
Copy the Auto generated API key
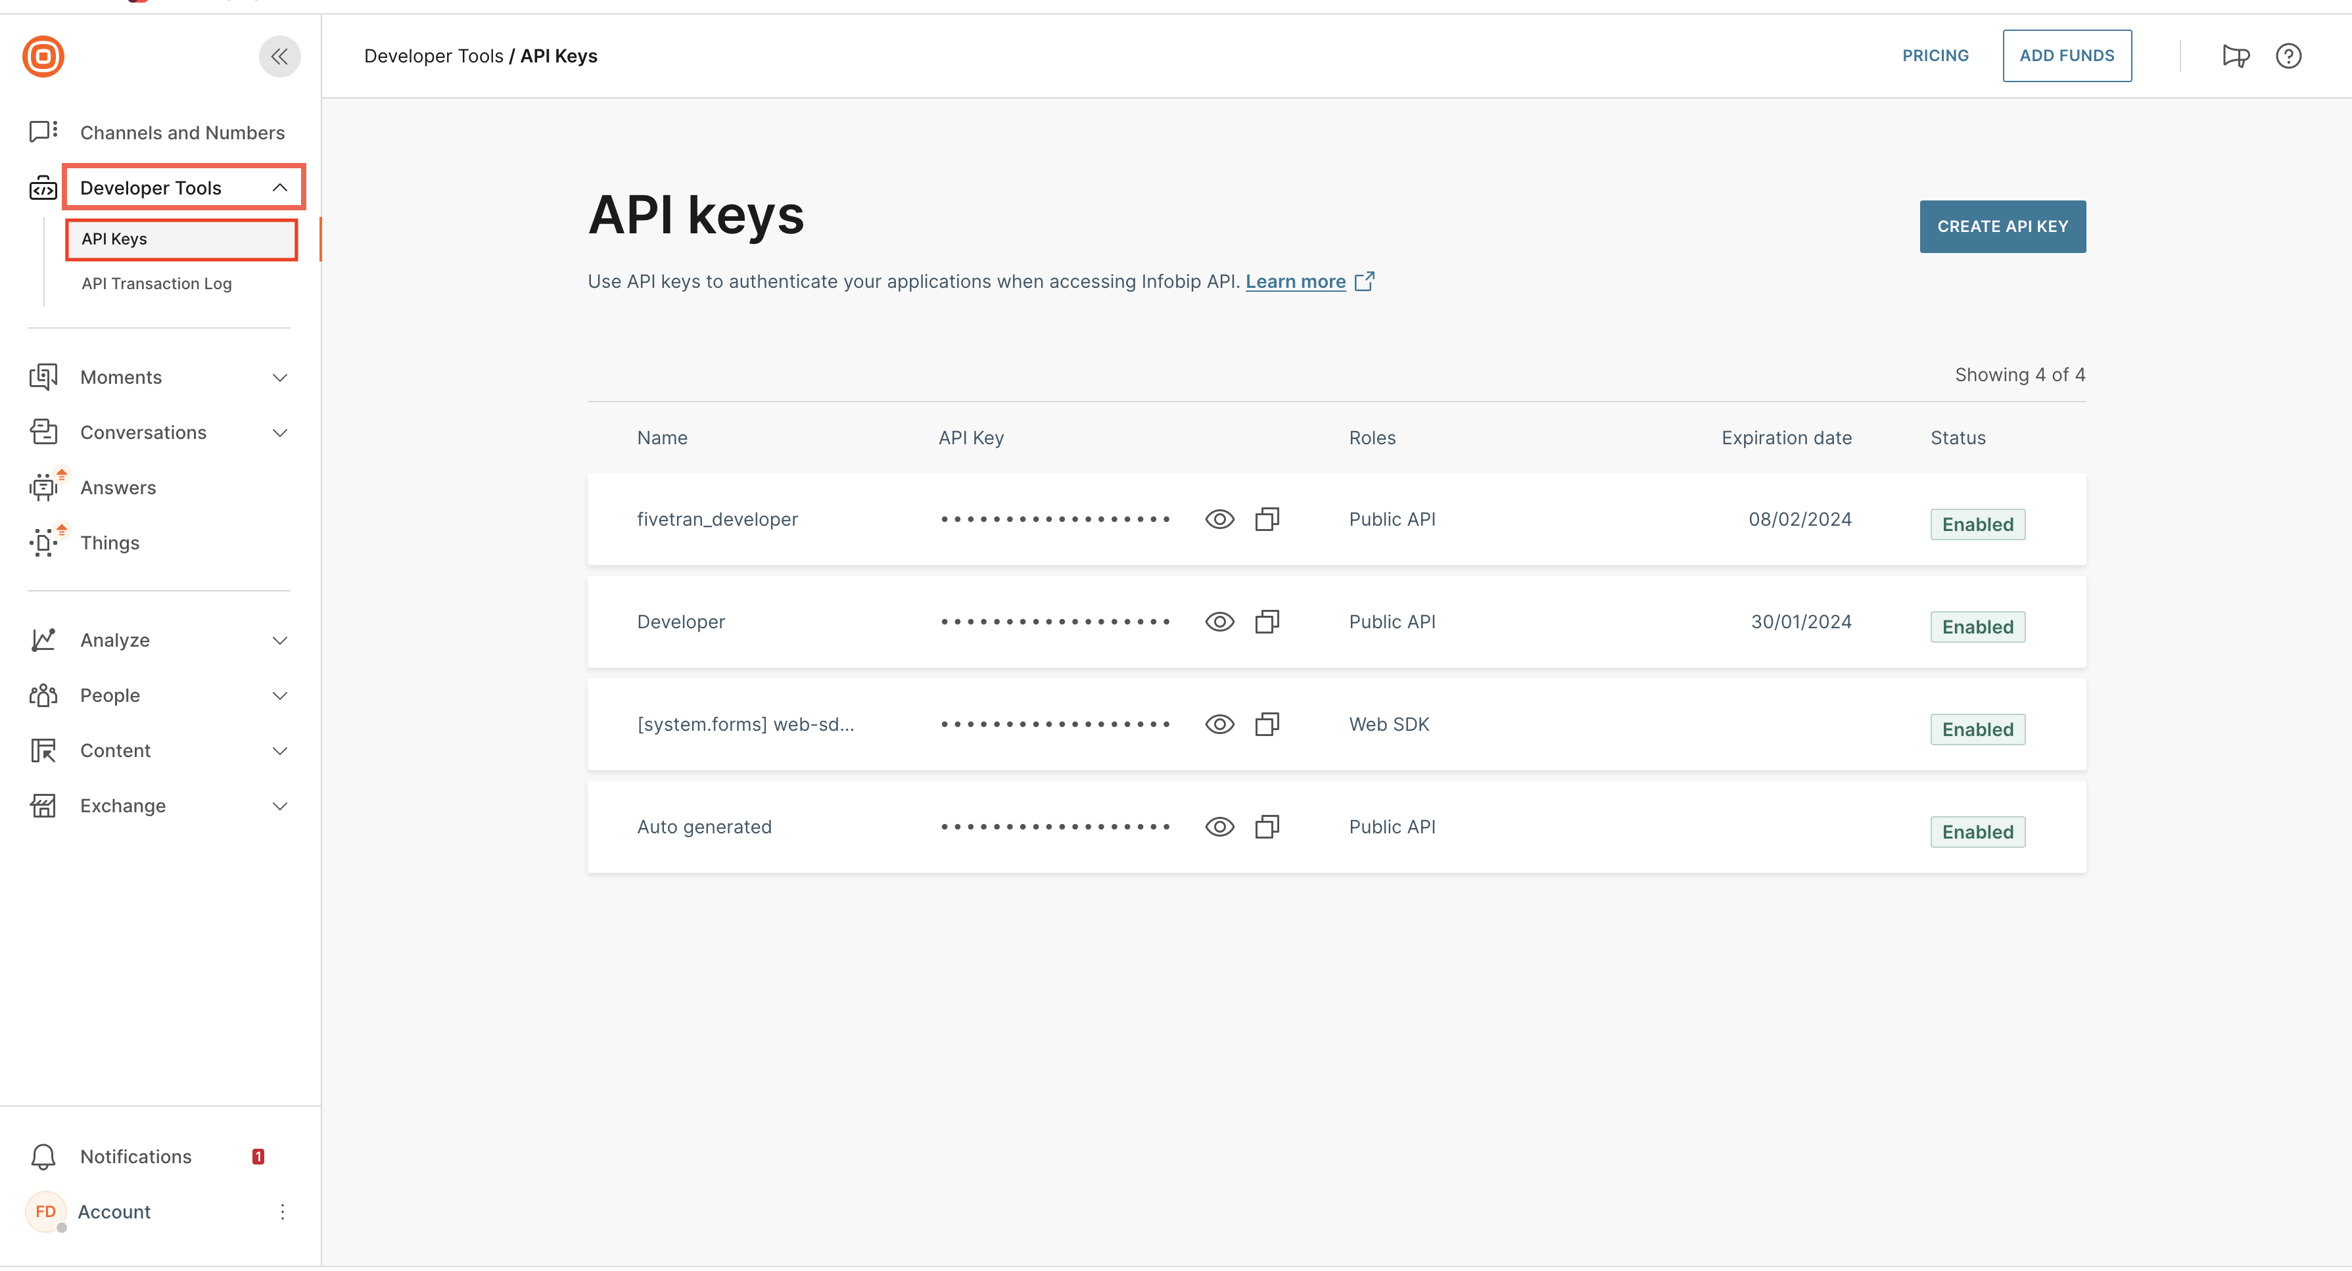(x=1267, y=827)
